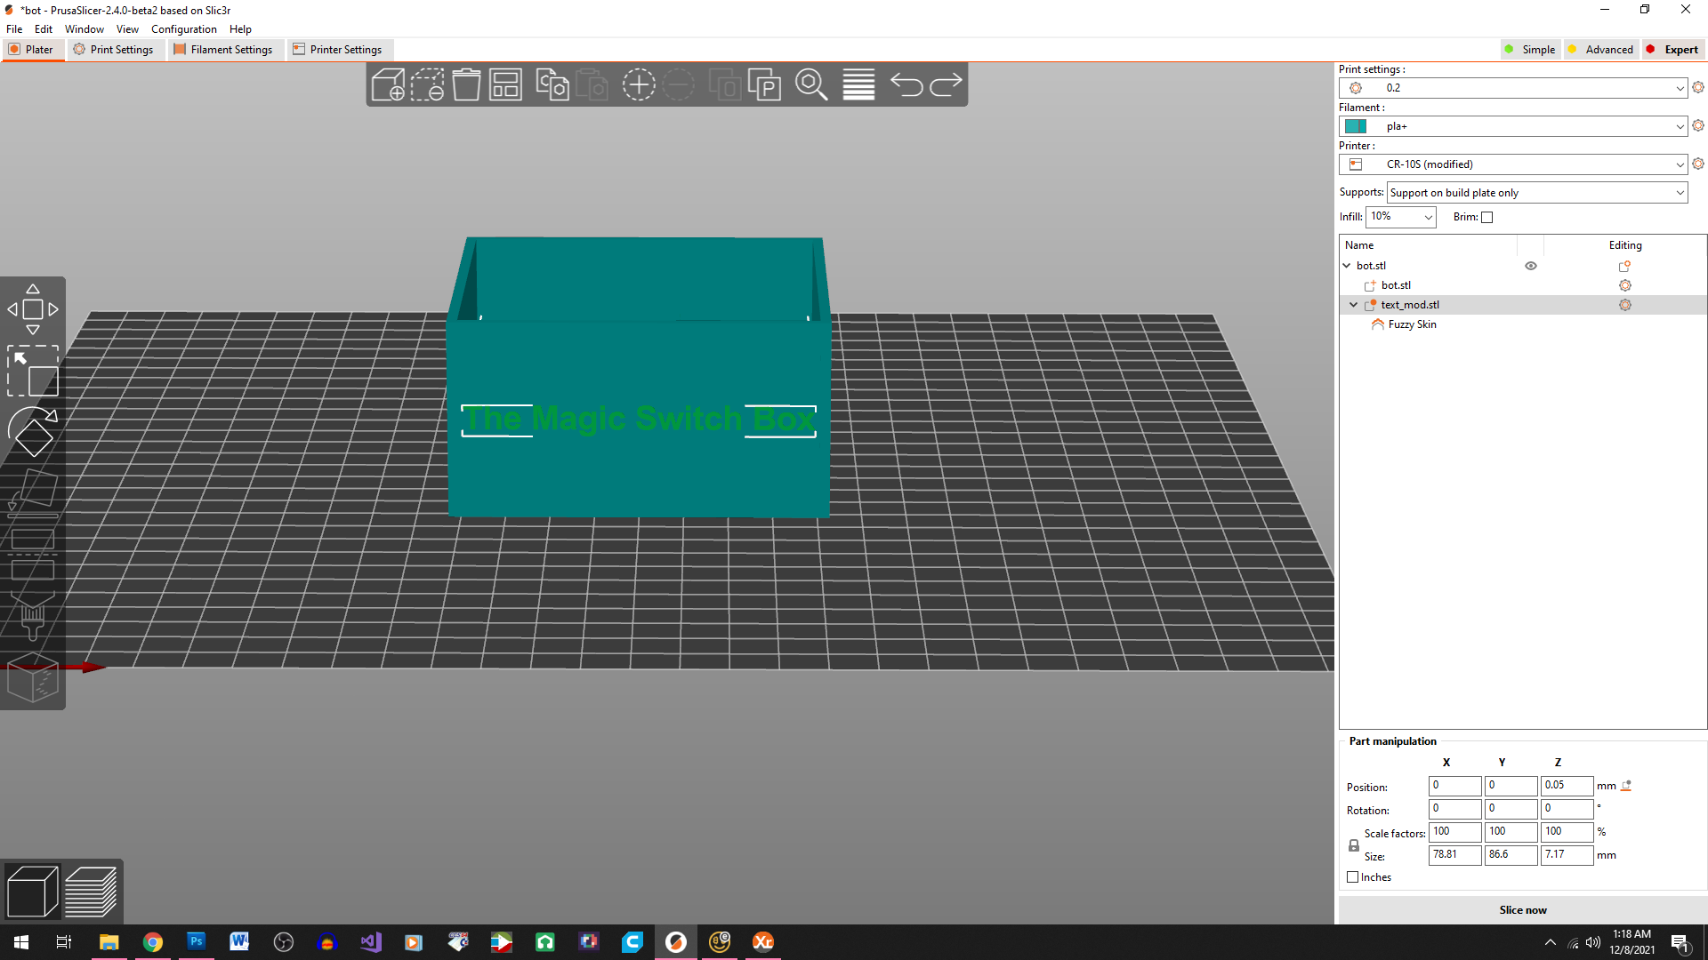1708x960 pixels.
Task: Open the Infill percentage dropdown
Action: pyautogui.click(x=1401, y=217)
